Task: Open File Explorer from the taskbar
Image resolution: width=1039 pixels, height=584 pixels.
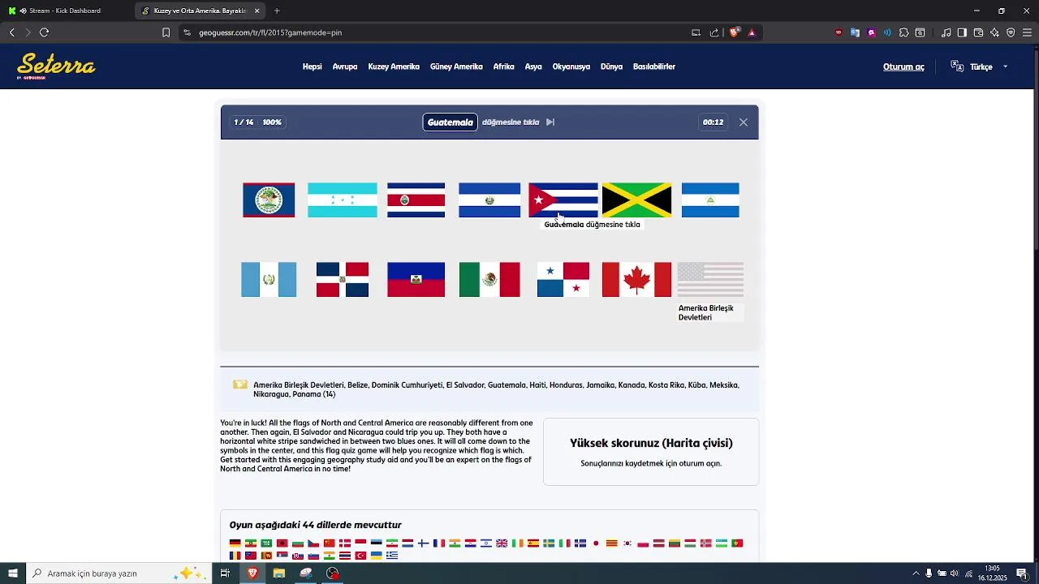Action: click(x=279, y=573)
